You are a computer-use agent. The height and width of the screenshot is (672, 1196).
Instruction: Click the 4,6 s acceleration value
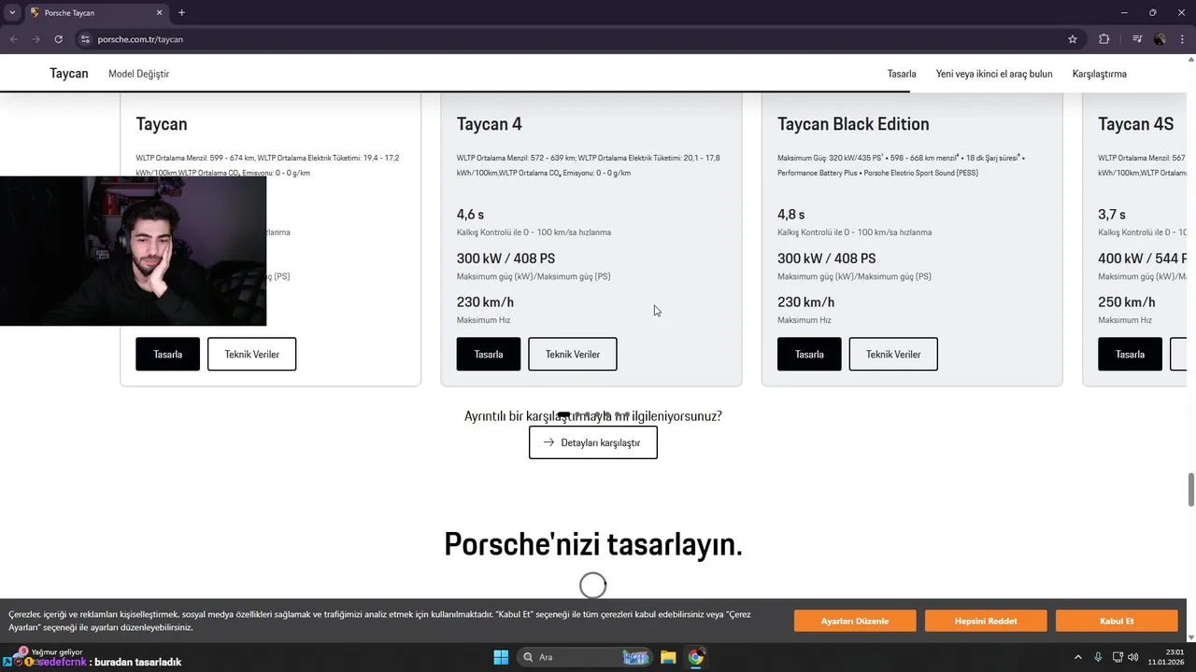[x=470, y=215]
